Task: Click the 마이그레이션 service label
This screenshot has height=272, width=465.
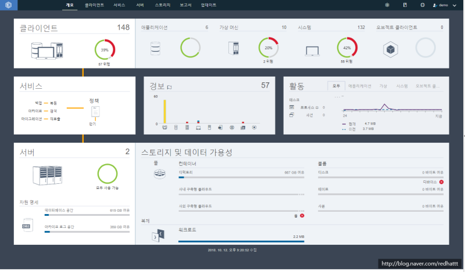Action: coord(31,119)
